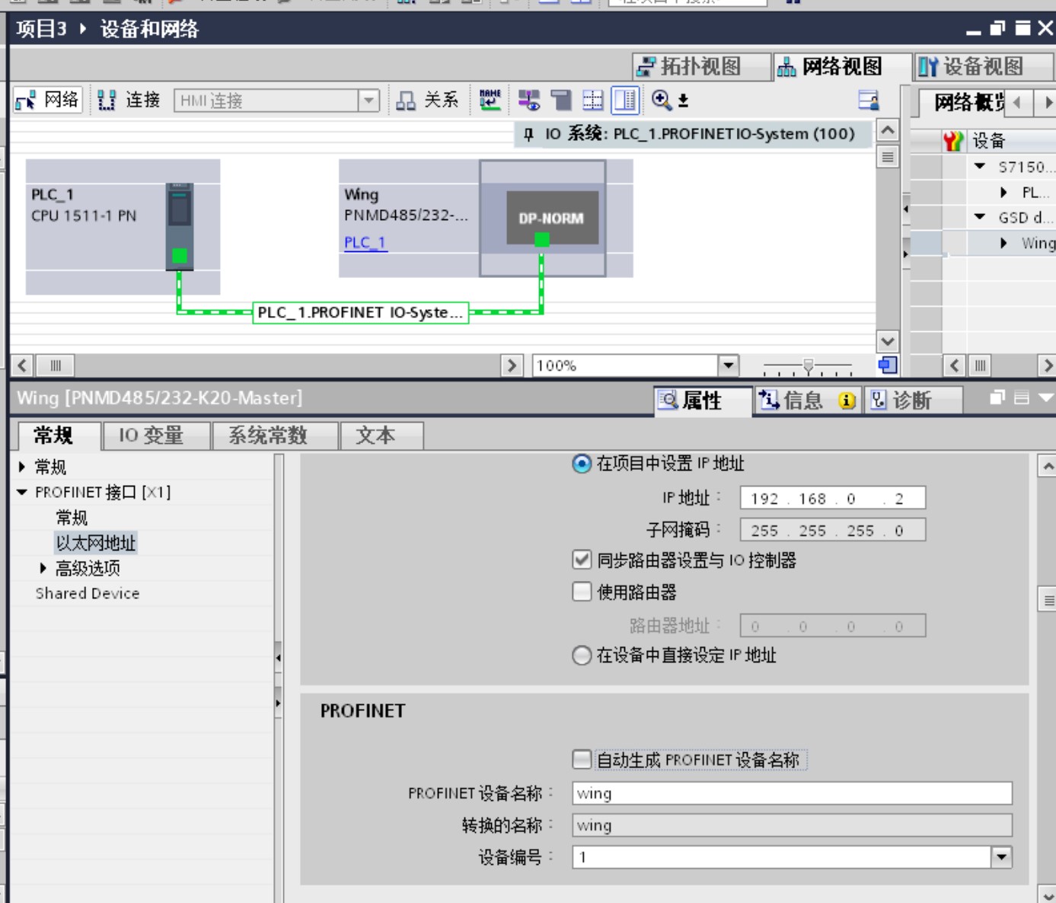Image resolution: width=1056 pixels, height=903 pixels.
Task: Switch to 拓扑视图 (Topology view) tab
Action: pos(700,67)
